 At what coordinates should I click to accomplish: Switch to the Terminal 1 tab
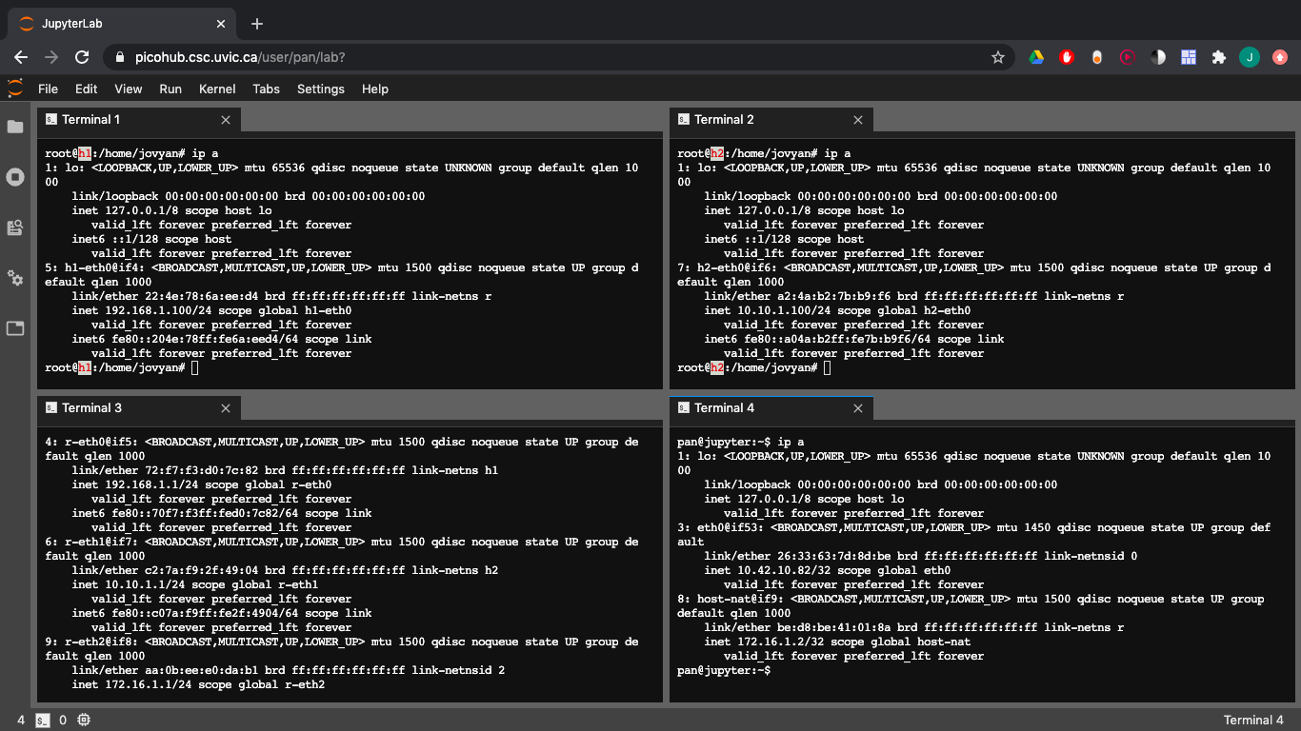coord(90,120)
